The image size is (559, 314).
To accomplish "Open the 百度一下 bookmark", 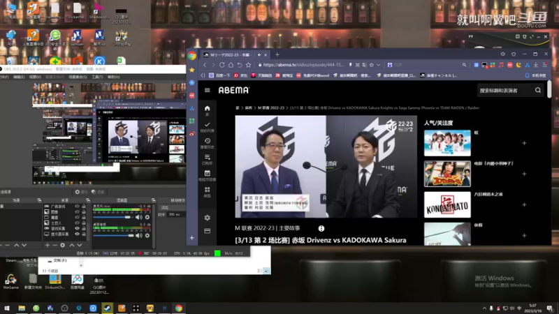I will pos(219,75).
